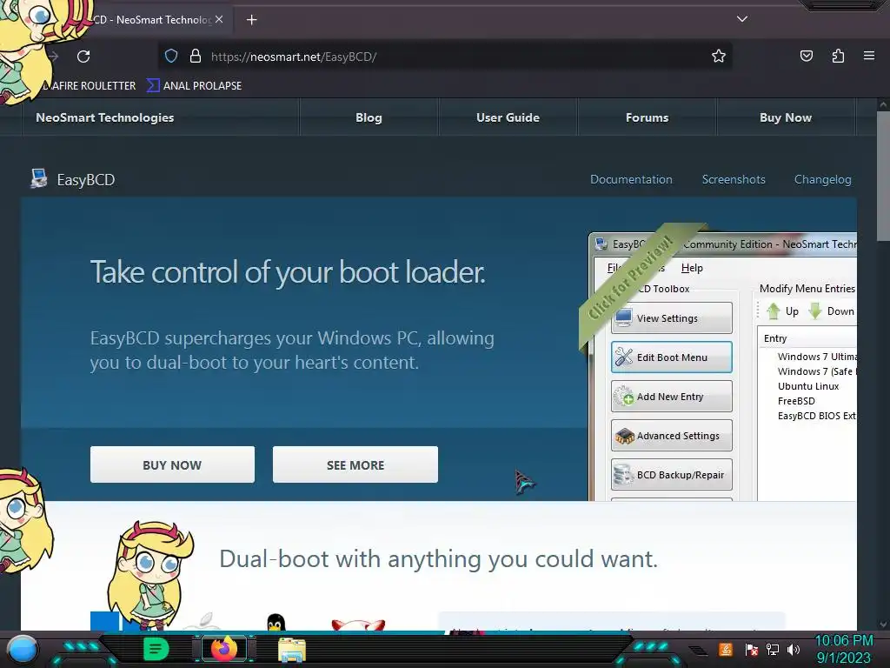This screenshot has width=890, height=668.
Task: Click the green Down arrow in the preview
Action: pos(815,311)
